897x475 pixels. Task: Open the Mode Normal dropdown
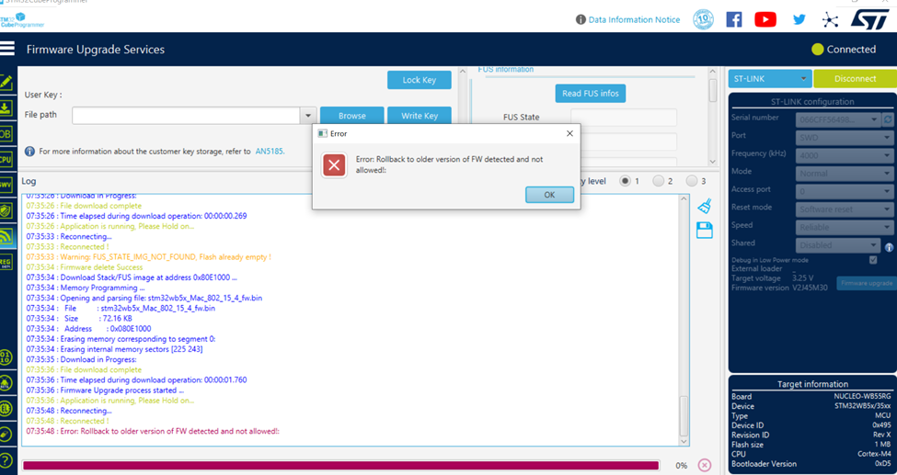pos(845,174)
